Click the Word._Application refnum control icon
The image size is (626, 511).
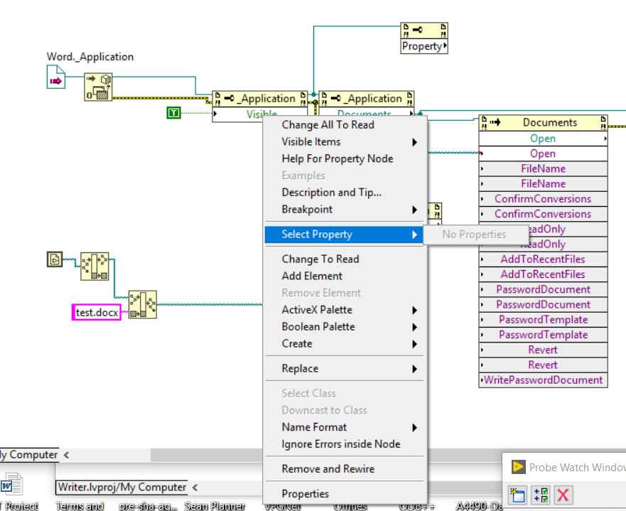pos(56,77)
